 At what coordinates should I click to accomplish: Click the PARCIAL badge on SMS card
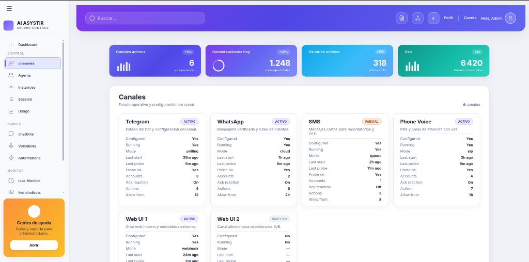click(x=371, y=122)
